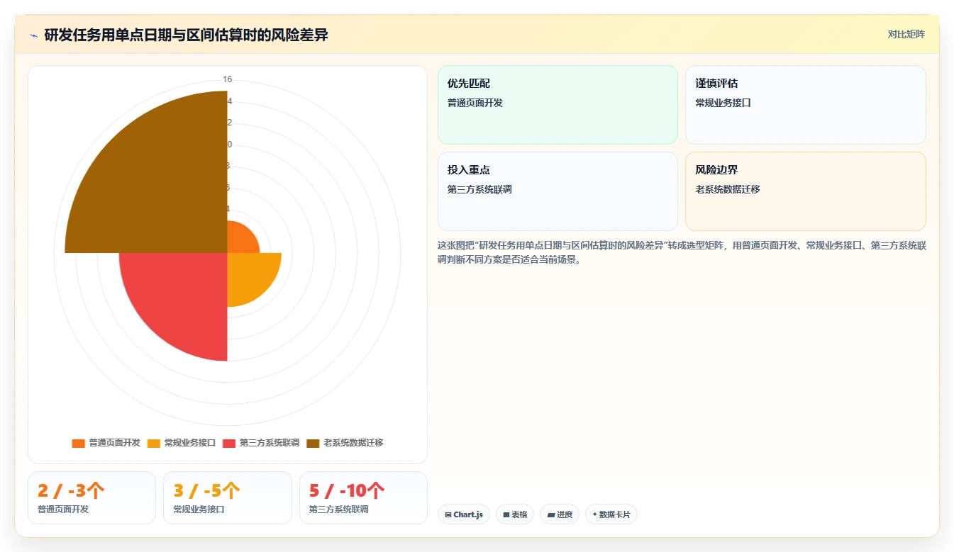Click 常规业务接口 text in 谨慎评估 card
The height and width of the screenshot is (552, 954).
[x=723, y=103]
